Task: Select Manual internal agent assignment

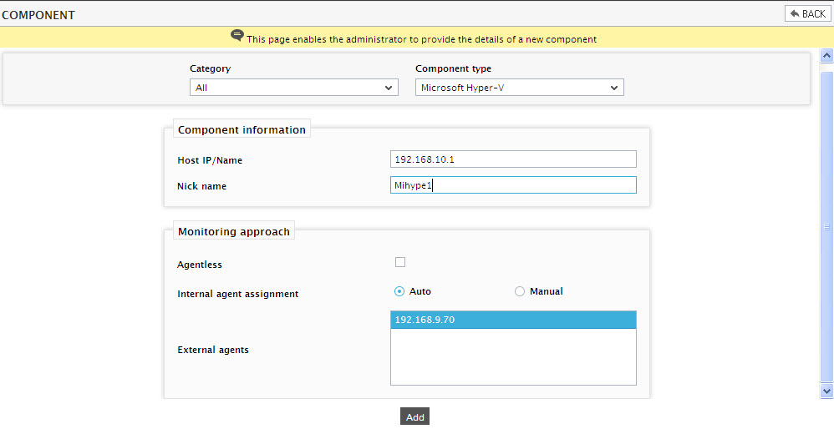Action: pyautogui.click(x=520, y=291)
